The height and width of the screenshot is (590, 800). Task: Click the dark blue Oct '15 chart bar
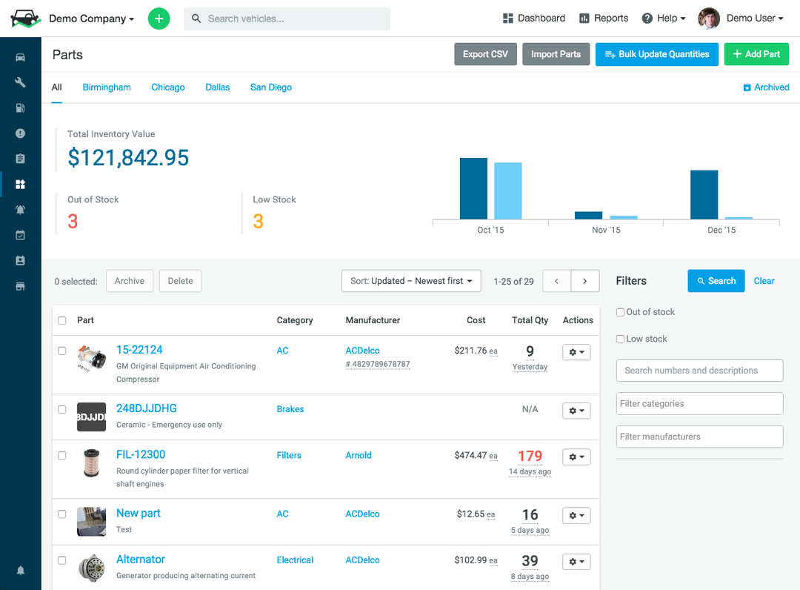coord(473,189)
